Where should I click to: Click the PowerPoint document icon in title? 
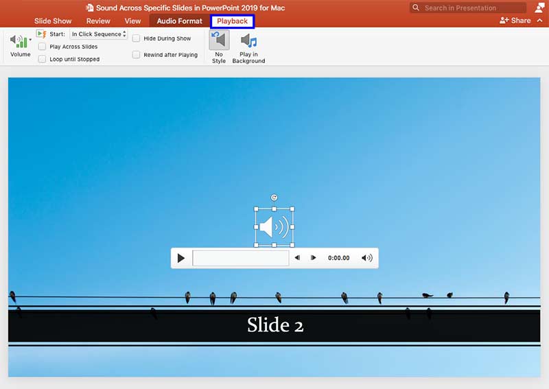[90, 8]
